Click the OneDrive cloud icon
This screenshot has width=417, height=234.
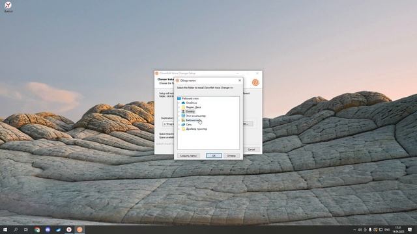(183, 103)
